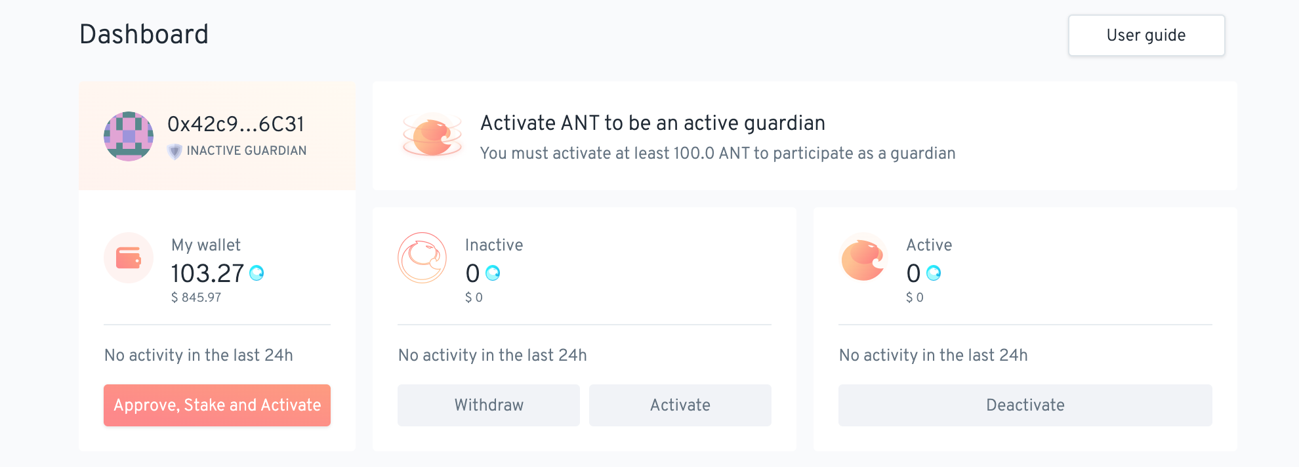The height and width of the screenshot is (467, 1299).
Task: Click the wallet balance 103.27
Action: (x=207, y=274)
